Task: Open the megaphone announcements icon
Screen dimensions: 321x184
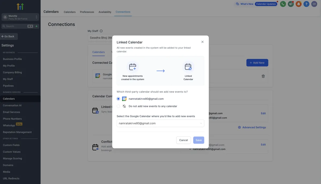Action: [x=291, y=4]
